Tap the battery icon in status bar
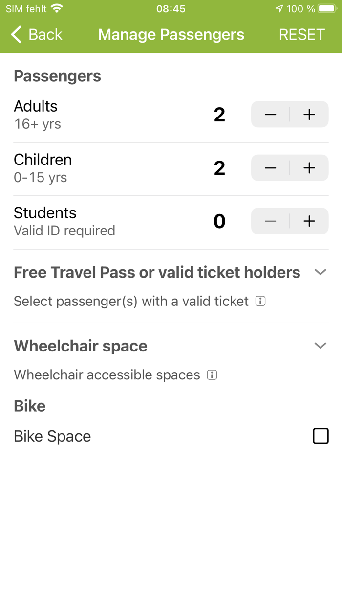 325,8
